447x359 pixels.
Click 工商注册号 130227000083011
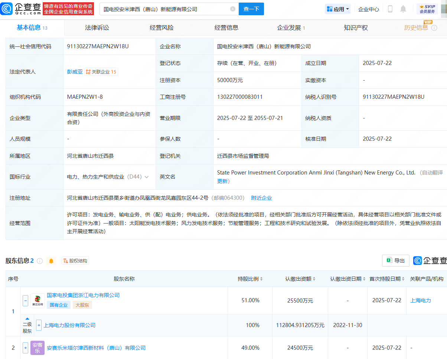(x=240, y=97)
